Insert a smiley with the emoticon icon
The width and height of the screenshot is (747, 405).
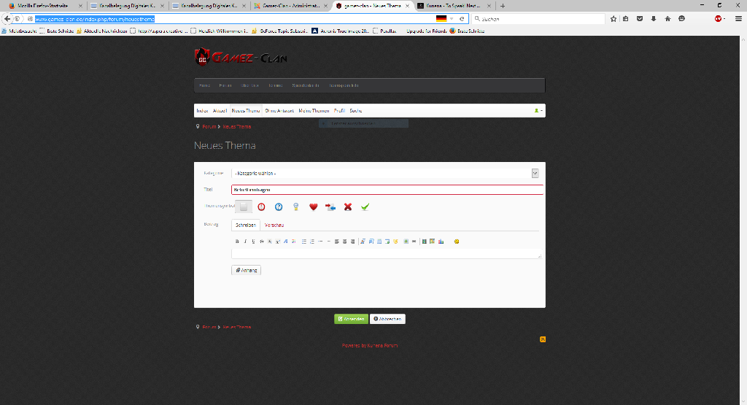click(456, 241)
